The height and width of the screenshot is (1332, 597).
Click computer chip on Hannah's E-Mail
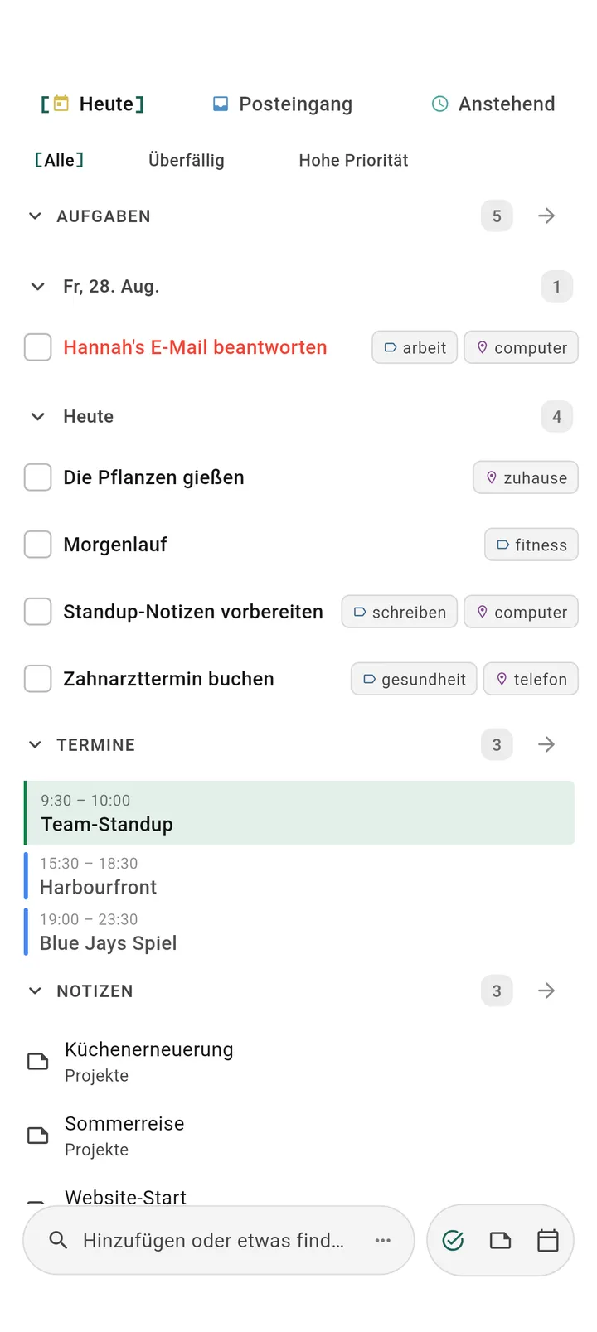pos(521,347)
